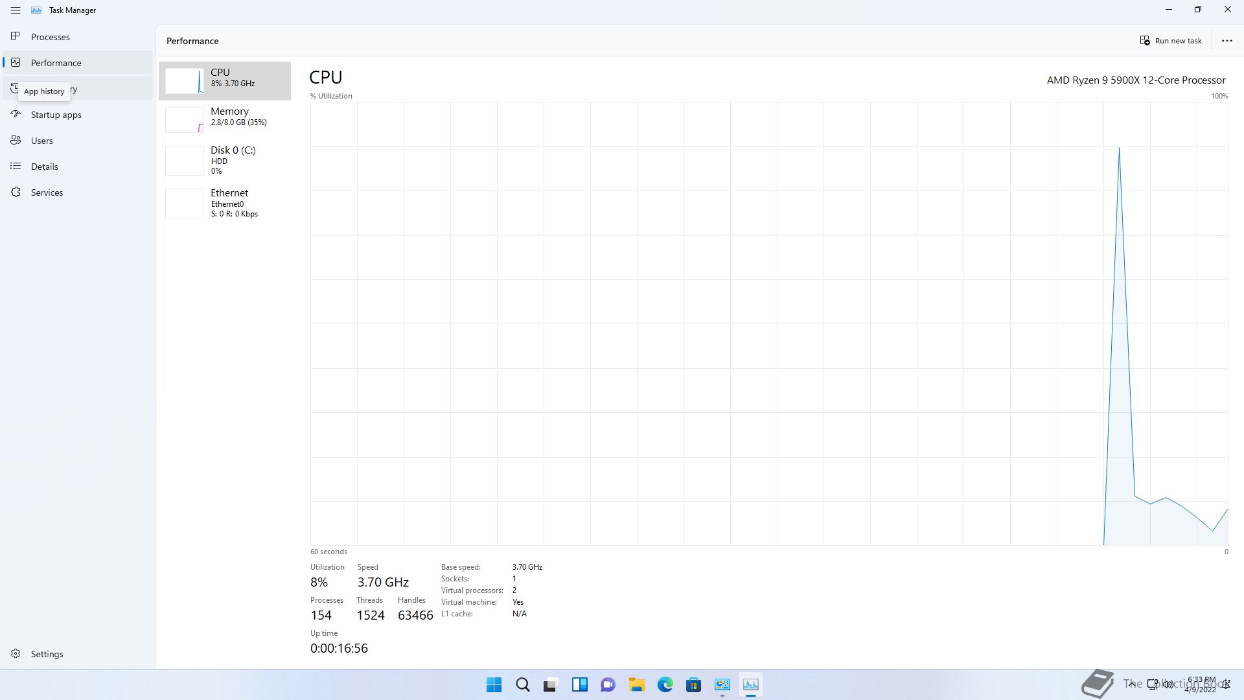
Task: Click the L1 cache N/A value
Action: tap(519, 614)
